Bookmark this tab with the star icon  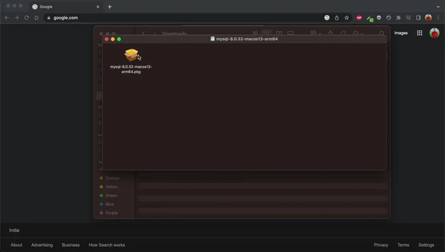click(x=346, y=18)
